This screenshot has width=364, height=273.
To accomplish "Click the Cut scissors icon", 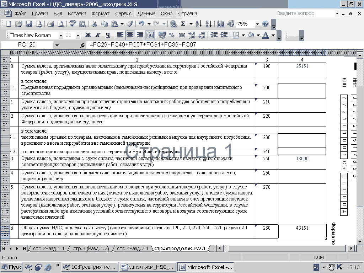I will point(95,24).
